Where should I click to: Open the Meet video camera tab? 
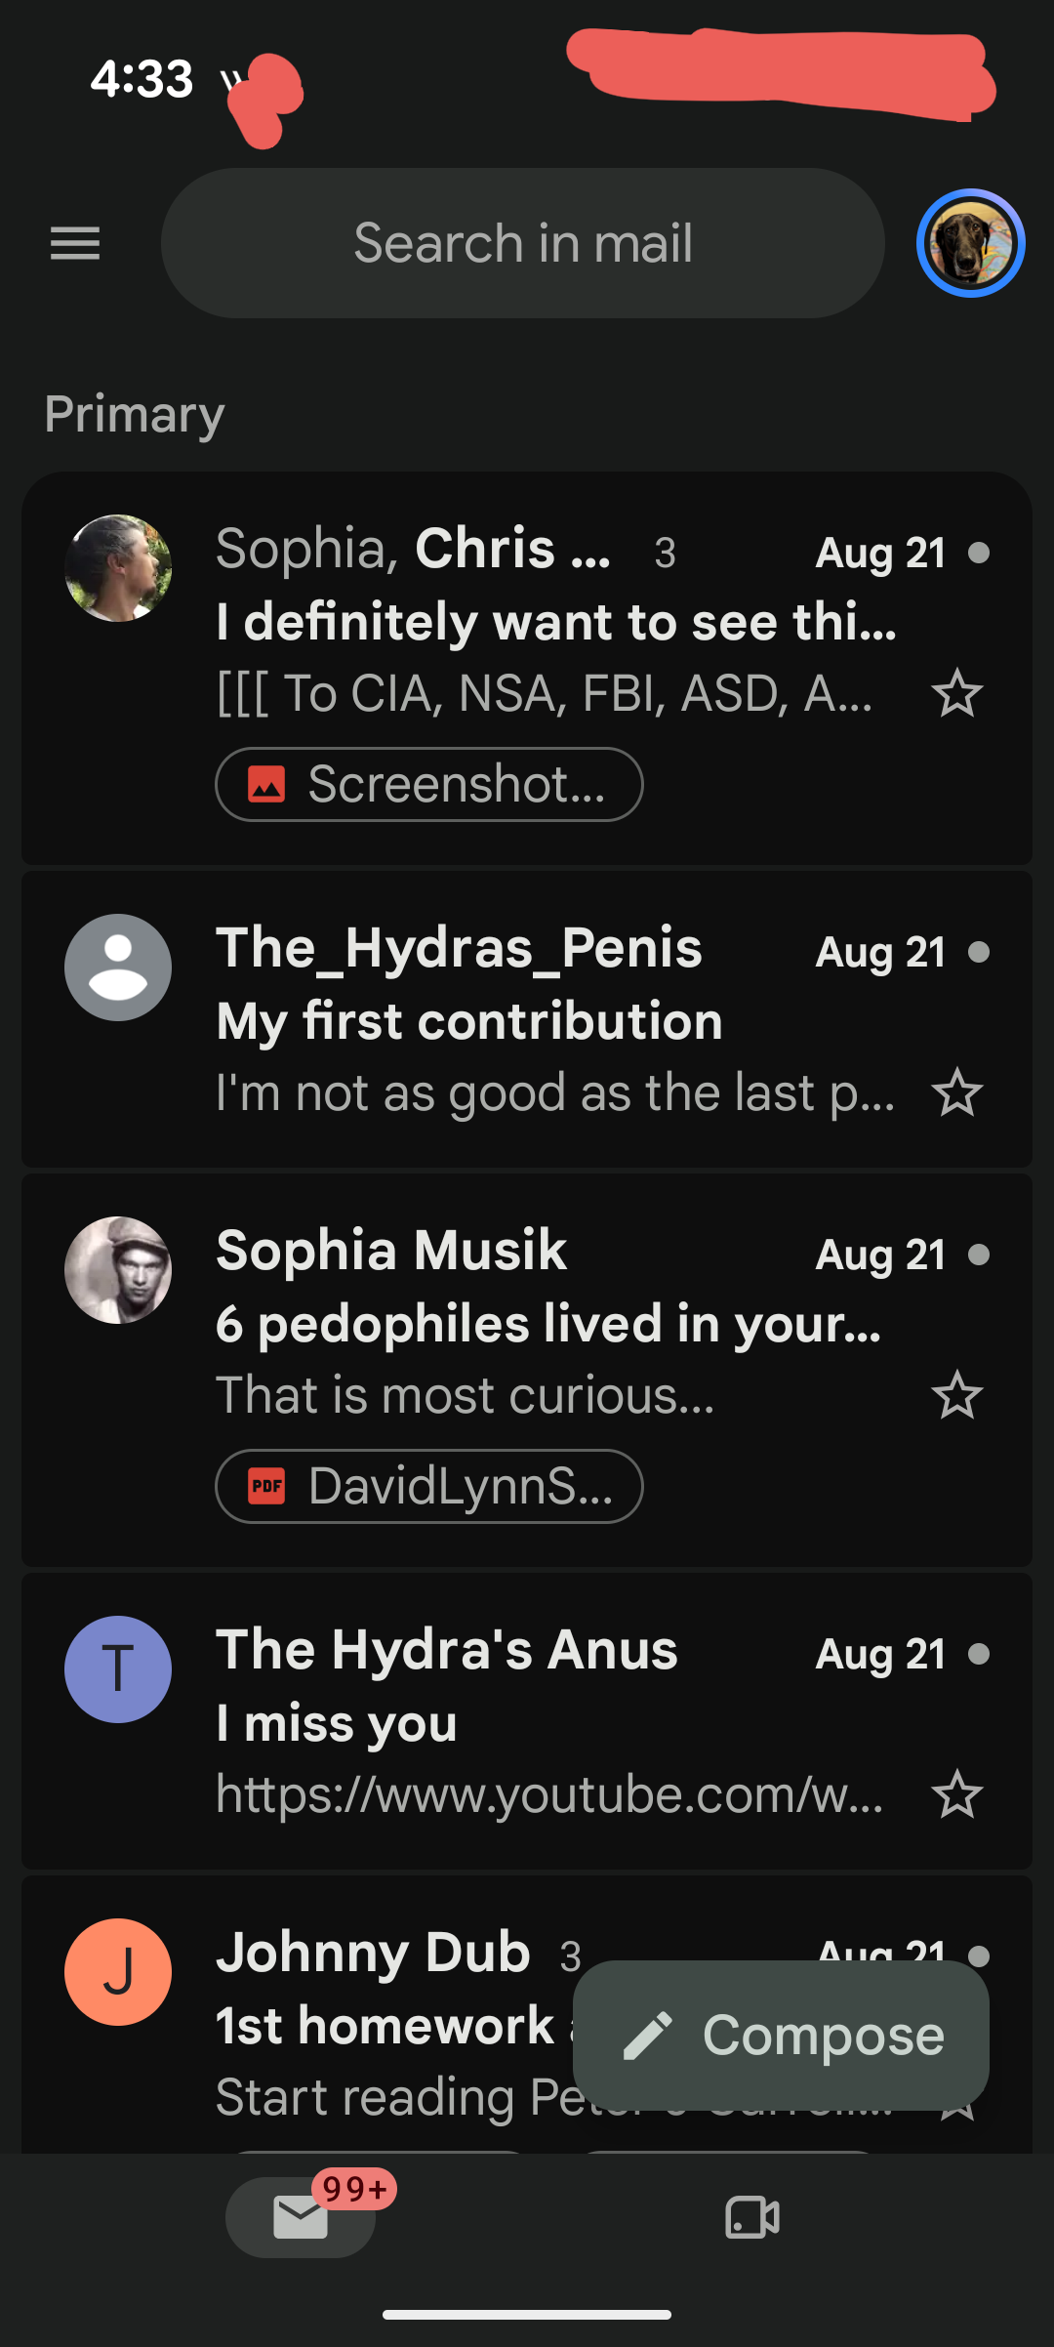752,2217
